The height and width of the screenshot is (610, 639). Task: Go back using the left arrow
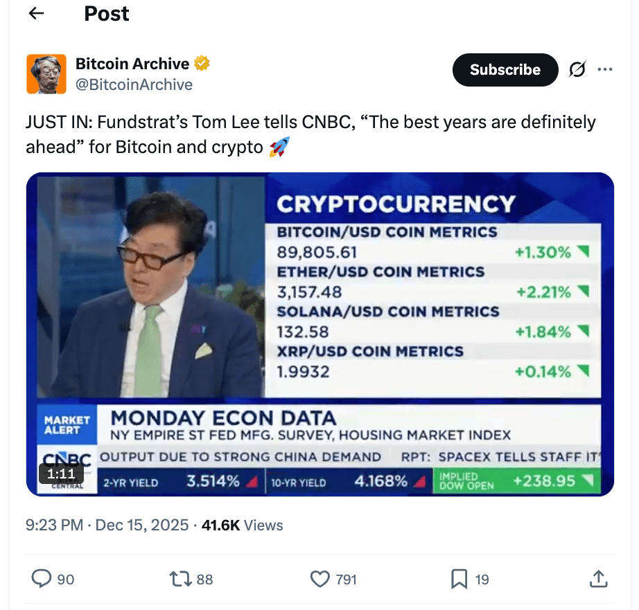(x=36, y=14)
